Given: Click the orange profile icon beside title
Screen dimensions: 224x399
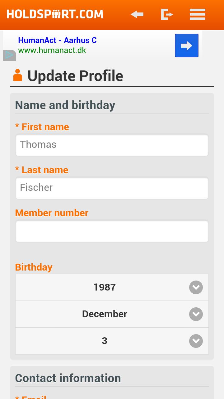Looking at the screenshot, I should pos(18,75).
